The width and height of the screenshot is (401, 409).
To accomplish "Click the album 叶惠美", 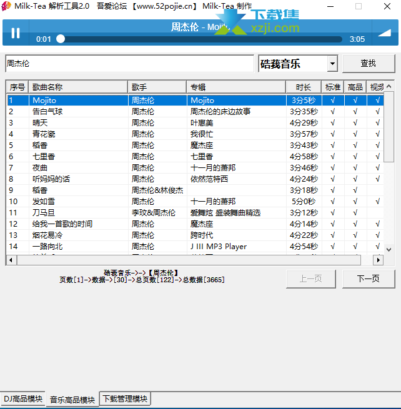I will tap(202, 123).
